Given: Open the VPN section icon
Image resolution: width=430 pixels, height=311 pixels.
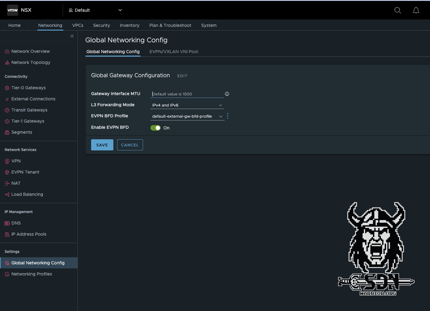Looking at the screenshot, I should (6, 161).
